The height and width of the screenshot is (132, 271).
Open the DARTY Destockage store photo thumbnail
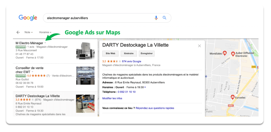(85, 103)
